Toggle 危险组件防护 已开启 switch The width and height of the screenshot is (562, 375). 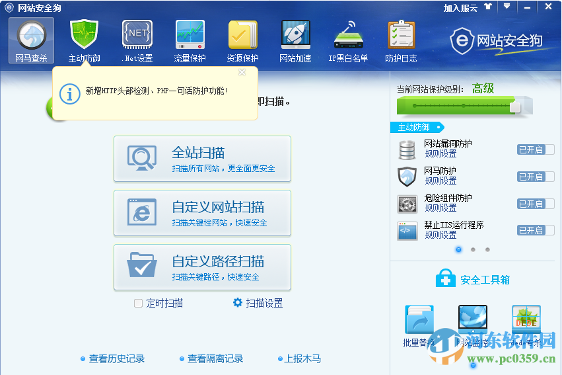coord(536,204)
